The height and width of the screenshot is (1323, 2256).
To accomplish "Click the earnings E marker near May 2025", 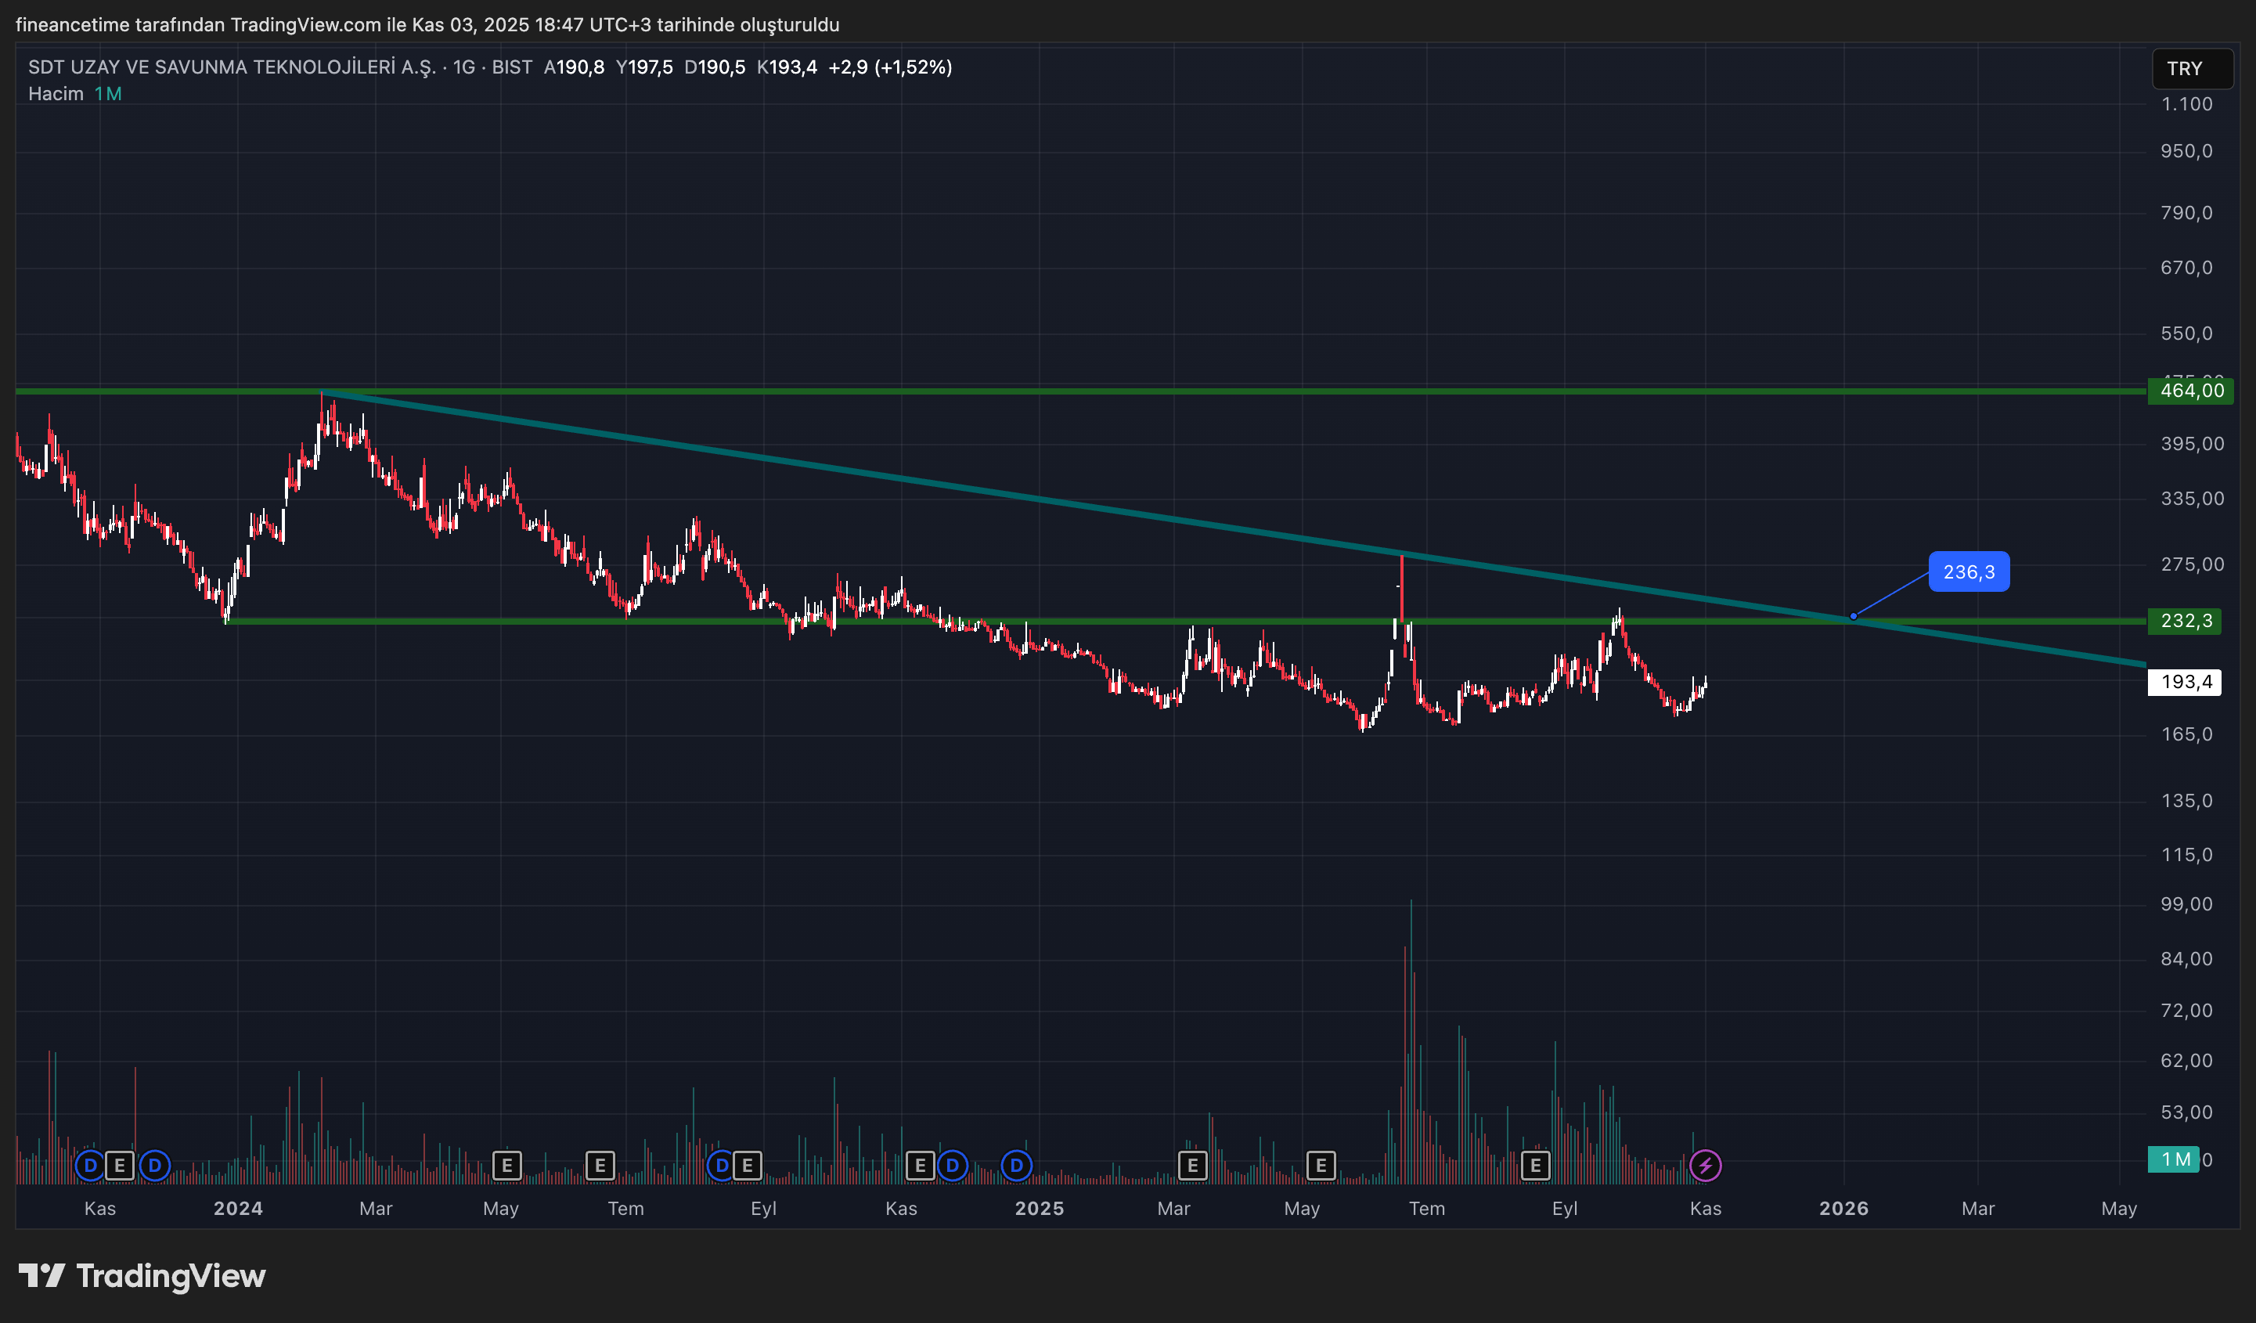I will tap(1321, 1166).
